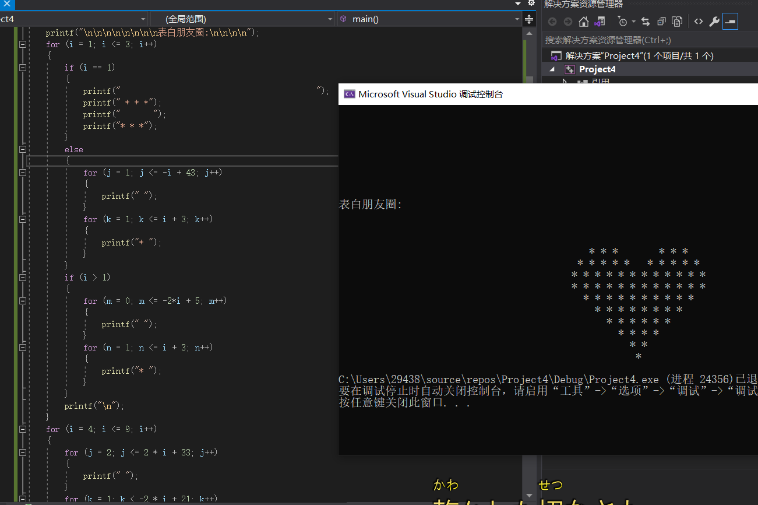
Task: Click the 解决方案资源管理器 panel title
Action: pos(583,4)
